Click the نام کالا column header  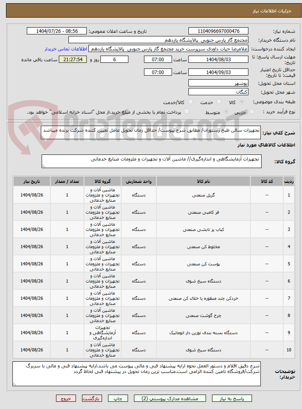[x=204, y=181]
